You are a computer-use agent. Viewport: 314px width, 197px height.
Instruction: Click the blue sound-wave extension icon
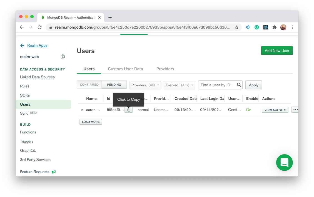click(x=248, y=27)
